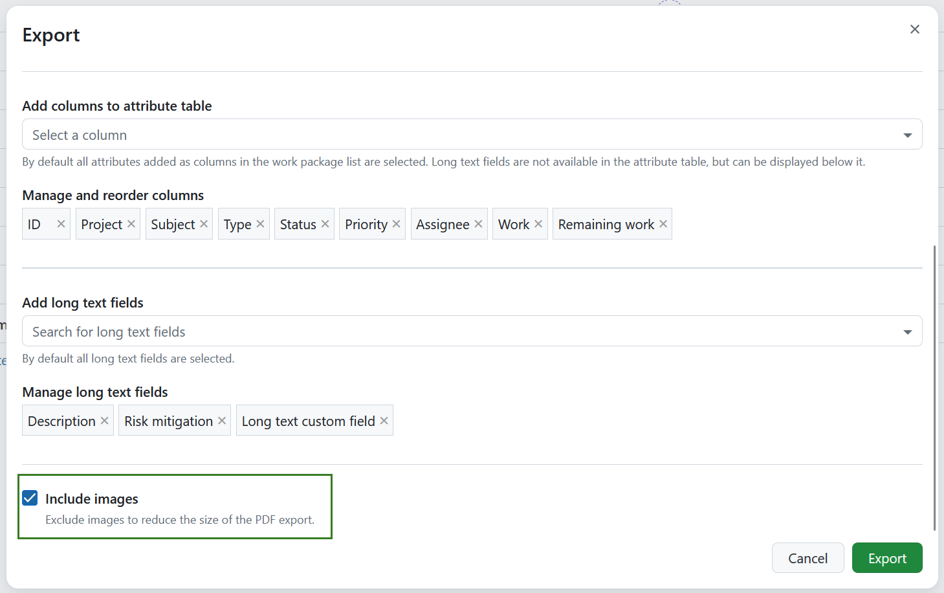Image resolution: width=944 pixels, height=593 pixels.
Task: Remove the Project column chip
Action: point(131,223)
